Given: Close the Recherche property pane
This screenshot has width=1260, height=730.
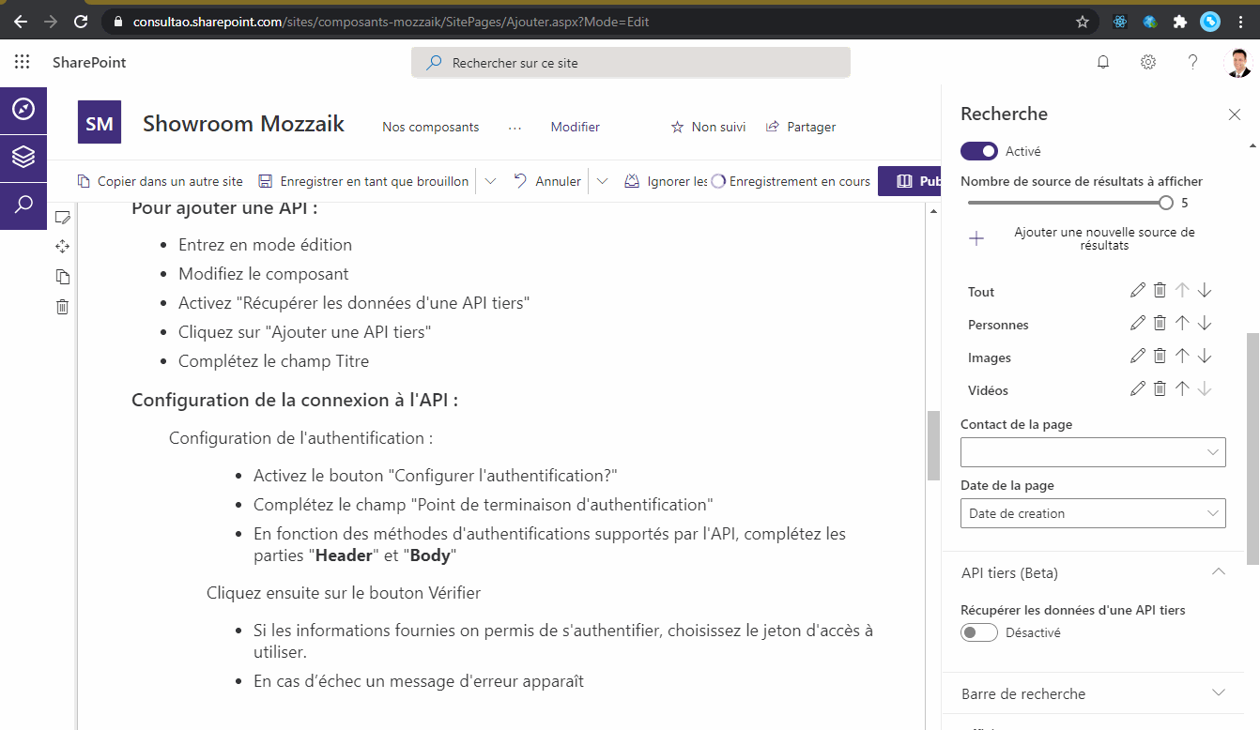Looking at the screenshot, I should pos(1235,114).
